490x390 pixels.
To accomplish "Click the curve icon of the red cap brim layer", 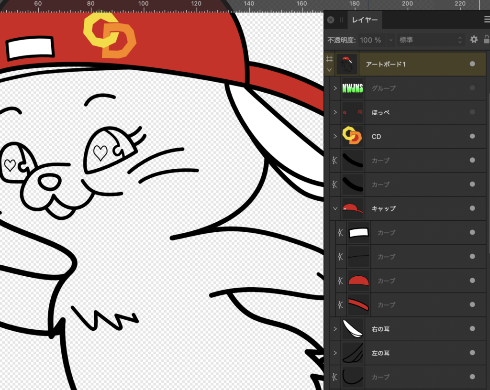I will (341, 304).
